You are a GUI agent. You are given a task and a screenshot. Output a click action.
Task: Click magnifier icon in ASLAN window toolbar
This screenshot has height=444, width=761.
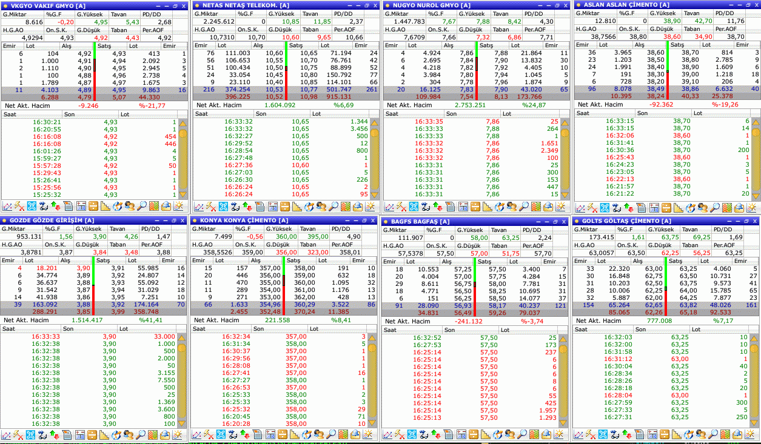point(714,207)
